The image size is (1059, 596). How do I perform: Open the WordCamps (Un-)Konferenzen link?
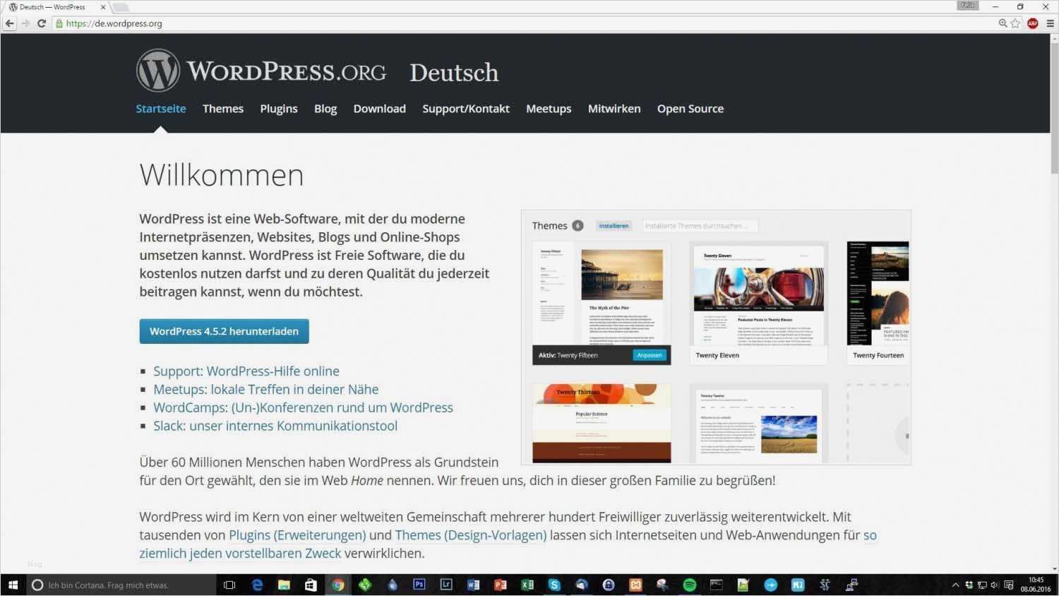pos(304,407)
